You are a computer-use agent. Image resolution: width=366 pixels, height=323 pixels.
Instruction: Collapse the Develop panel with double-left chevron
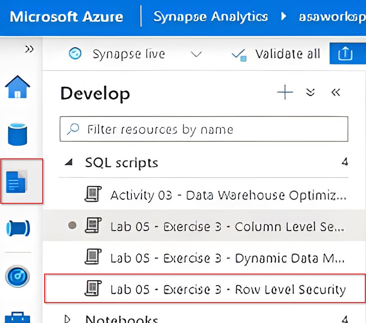(336, 93)
